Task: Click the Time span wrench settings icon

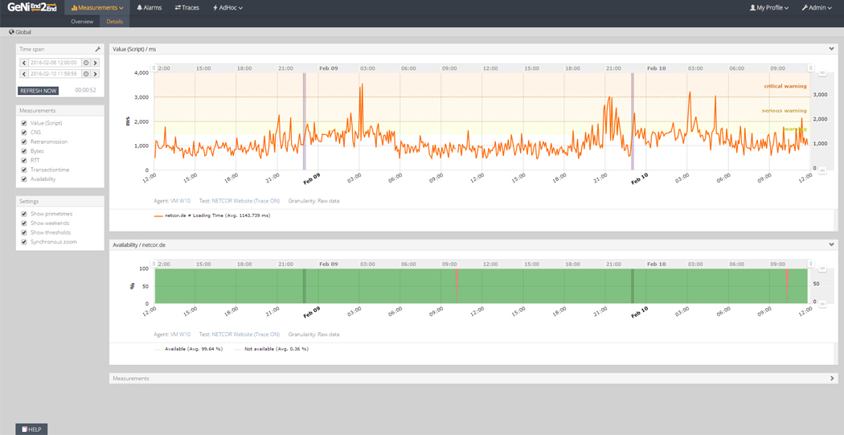Action: 97,49
